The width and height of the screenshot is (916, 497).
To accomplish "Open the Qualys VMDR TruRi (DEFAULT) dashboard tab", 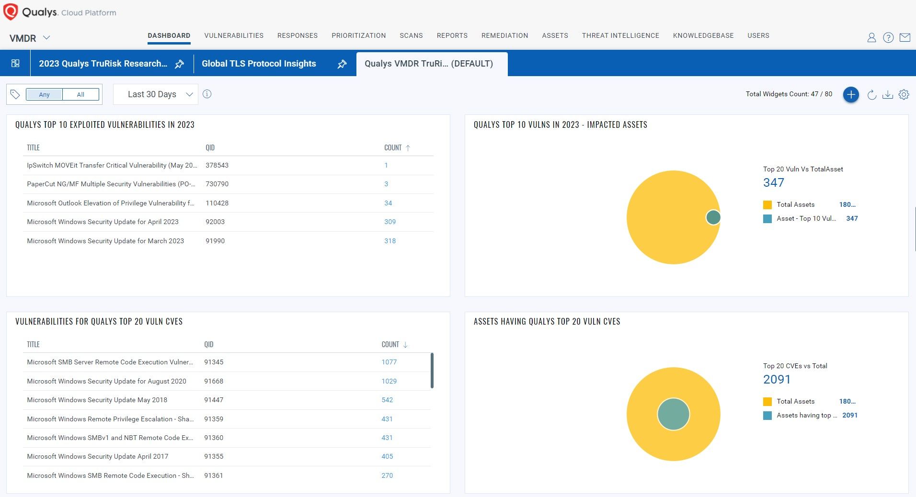I will [429, 64].
